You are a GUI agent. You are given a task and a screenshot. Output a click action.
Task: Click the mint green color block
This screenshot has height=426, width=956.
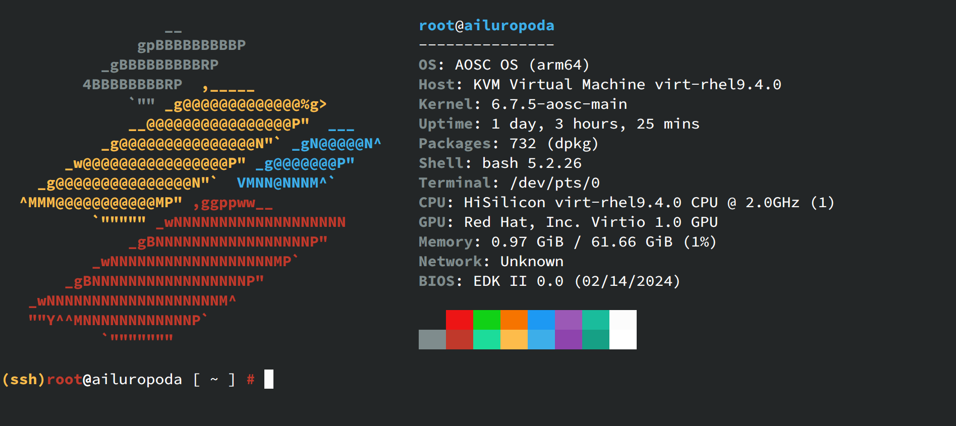(486, 339)
